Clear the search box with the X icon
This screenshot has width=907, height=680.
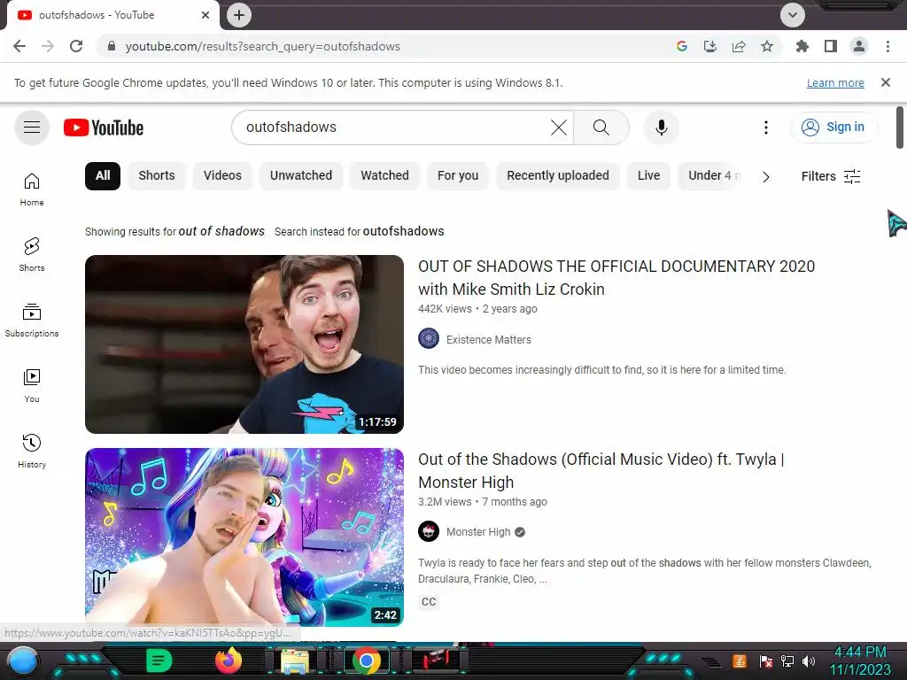point(559,127)
